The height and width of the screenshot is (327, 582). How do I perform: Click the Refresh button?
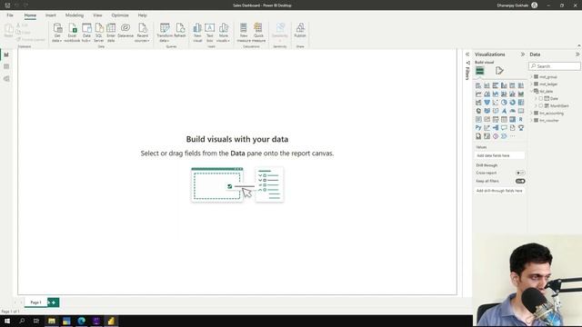(180, 30)
